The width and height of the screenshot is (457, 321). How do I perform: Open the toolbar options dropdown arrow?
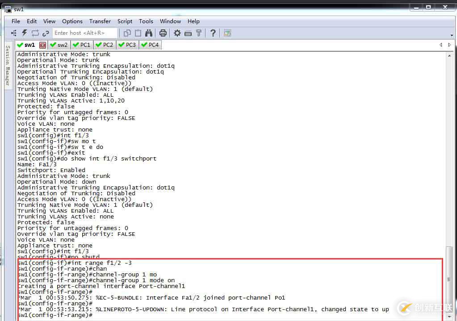[x=452, y=35]
